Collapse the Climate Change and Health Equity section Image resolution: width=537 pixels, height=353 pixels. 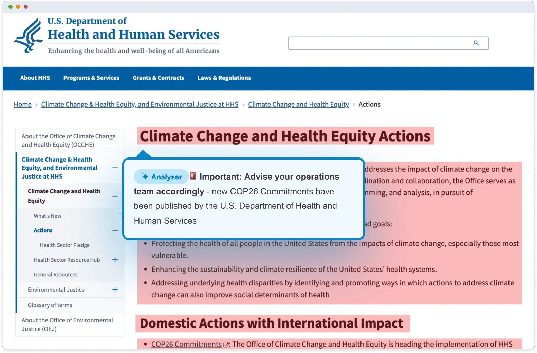tap(115, 196)
